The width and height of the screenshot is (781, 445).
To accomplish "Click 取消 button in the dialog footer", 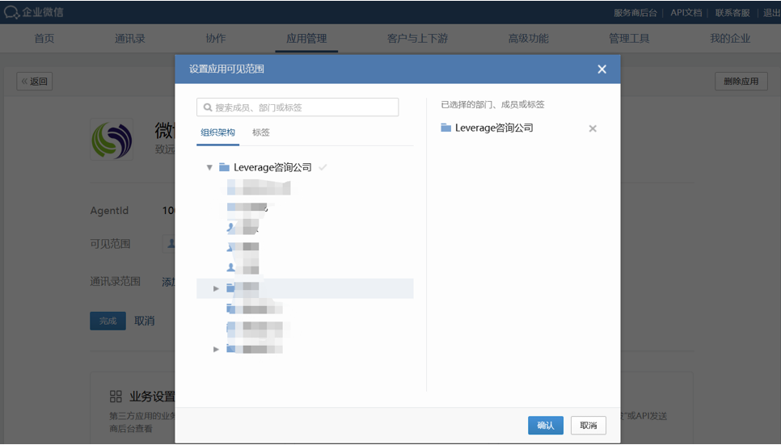I will 589,426.
